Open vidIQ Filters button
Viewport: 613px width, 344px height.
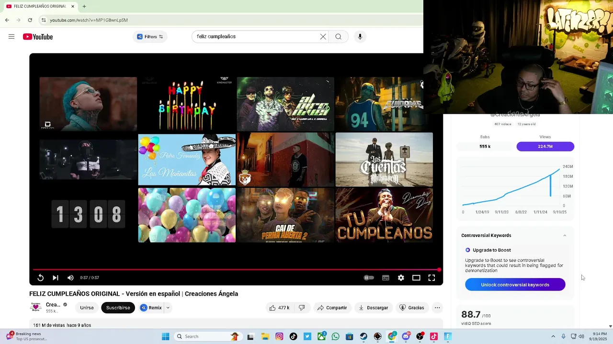tap(150, 37)
